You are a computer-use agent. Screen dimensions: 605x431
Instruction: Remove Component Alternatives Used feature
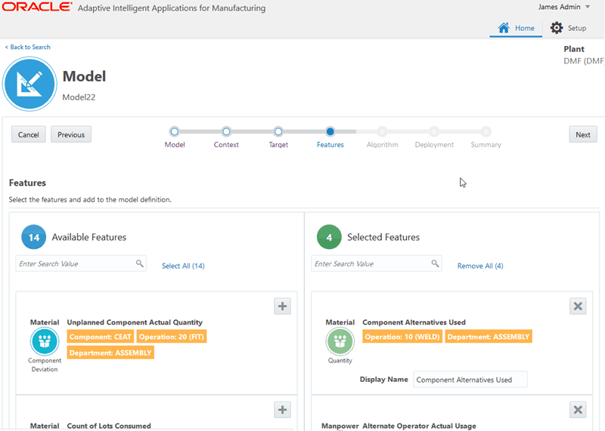pos(578,306)
